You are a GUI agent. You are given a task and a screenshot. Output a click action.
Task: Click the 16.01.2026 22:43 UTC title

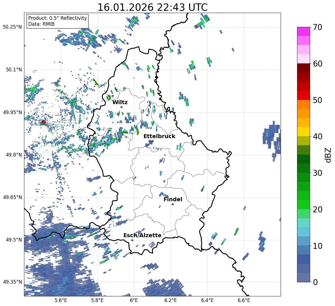click(152, 7)
